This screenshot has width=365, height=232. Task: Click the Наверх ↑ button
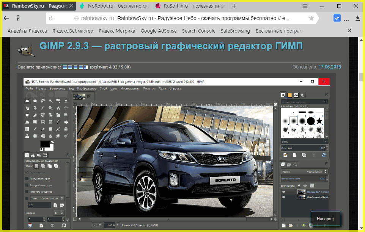click(x=326, y=219)
